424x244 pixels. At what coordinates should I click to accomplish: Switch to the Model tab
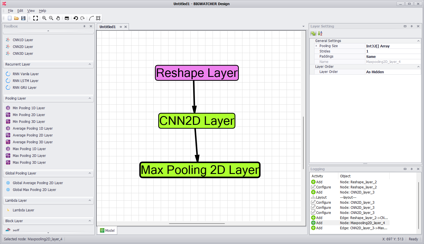[x=107, y=230]
